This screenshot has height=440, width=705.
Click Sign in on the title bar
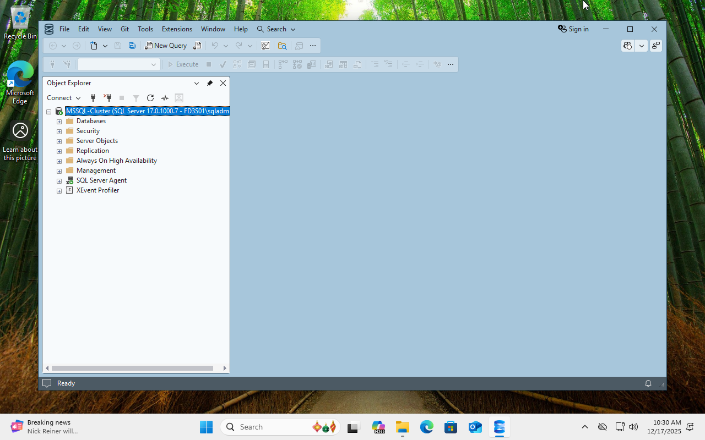click(x=573, y=29)
